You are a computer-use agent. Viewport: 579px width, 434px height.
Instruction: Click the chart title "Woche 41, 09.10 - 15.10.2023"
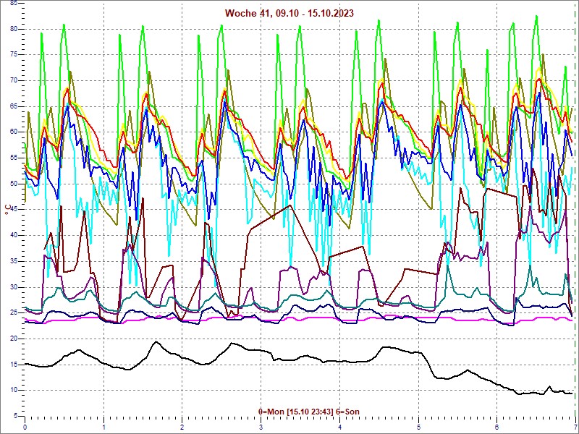point(289,13)
